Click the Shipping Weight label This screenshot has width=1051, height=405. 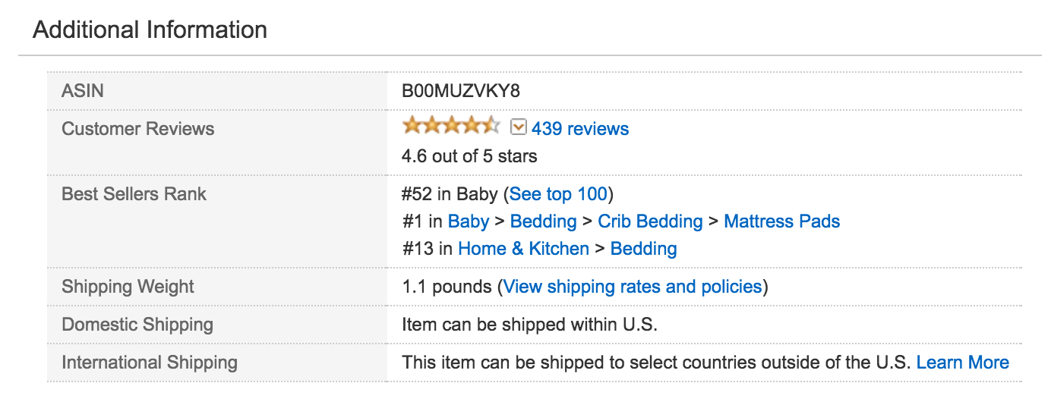pyautogui.click(x=128, y=287)
